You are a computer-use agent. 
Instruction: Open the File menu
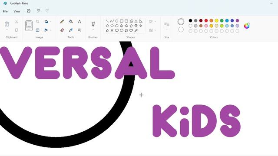(x=5, y=11)
